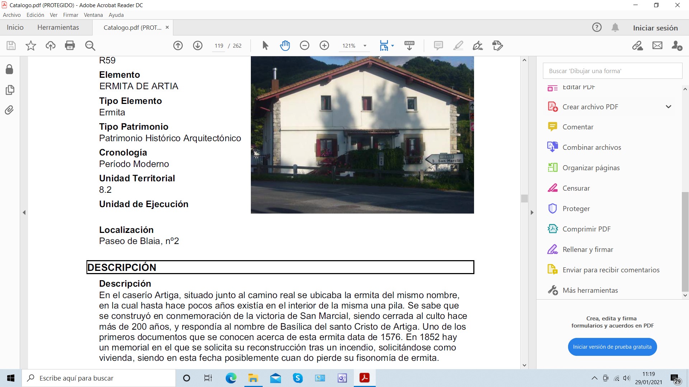This screenshot has width=689, height=387.
Task: Expand Crear archivo PDF options
Action: 669,107
